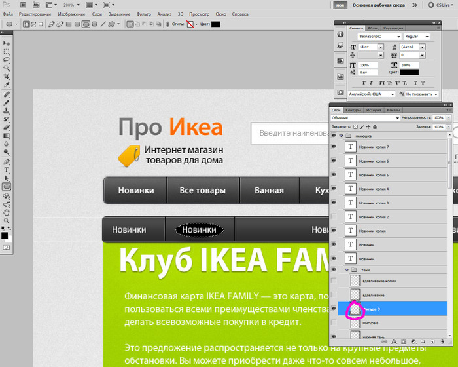Image resolution: width=458 pixels, height=367 pixels.
Task: Select the Pen tool in toolbox
Action: 7,162
